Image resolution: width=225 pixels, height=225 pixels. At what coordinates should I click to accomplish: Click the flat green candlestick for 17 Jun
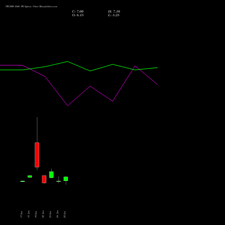pos(22,181)
